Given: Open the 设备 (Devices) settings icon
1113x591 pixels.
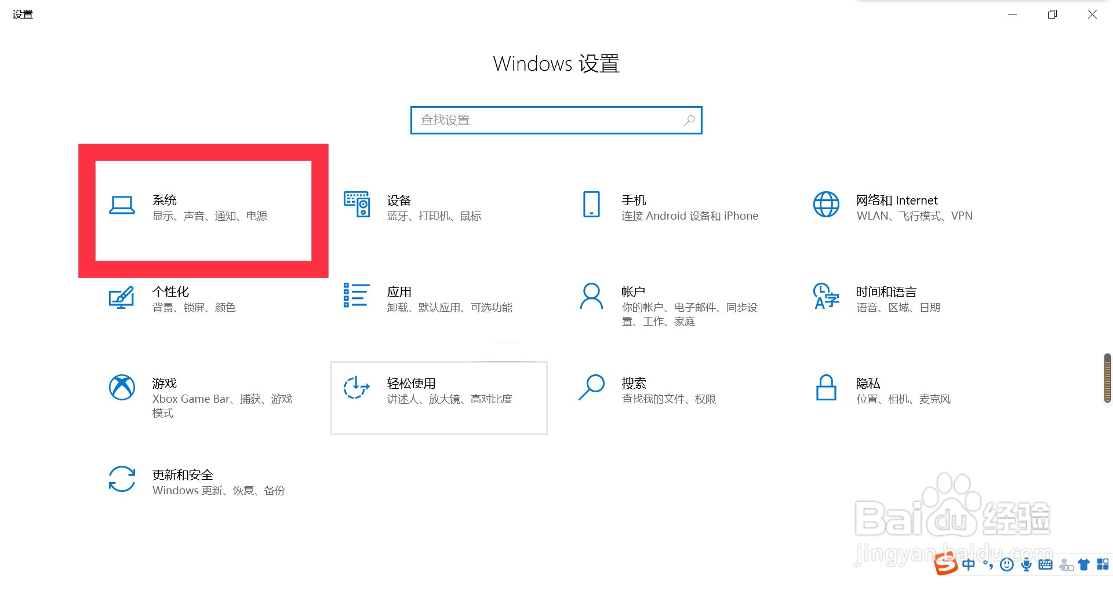Looking at the screenshot, I should point(357,205).
